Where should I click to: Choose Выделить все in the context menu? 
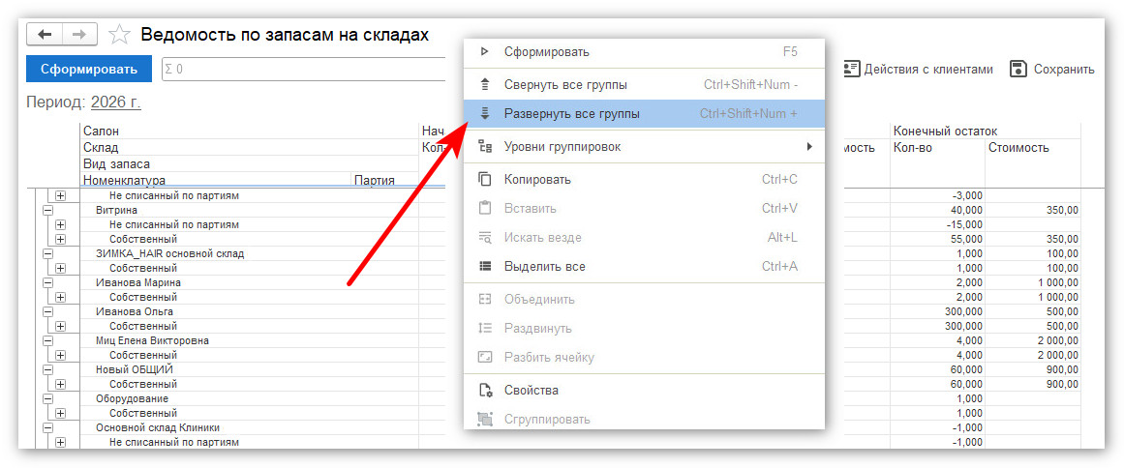tap(644, 267)
